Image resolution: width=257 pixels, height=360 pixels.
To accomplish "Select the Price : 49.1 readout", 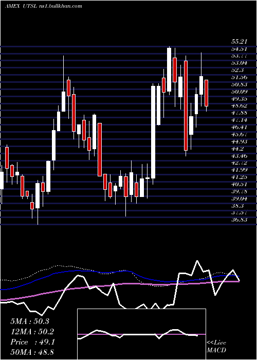I will pyautogui.click(x=32, y=342).
